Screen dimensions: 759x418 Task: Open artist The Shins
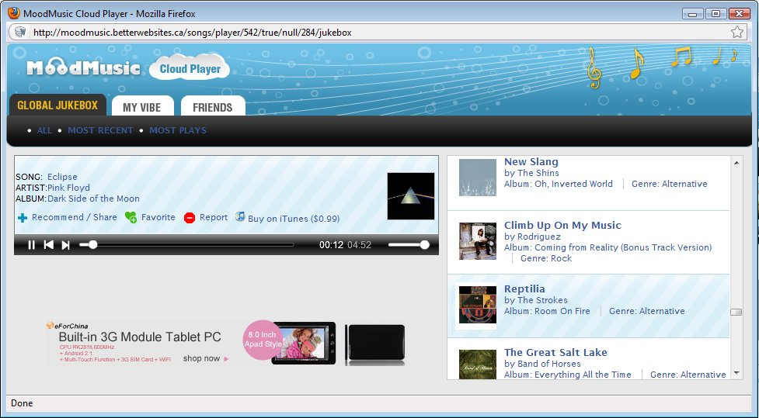538,173
